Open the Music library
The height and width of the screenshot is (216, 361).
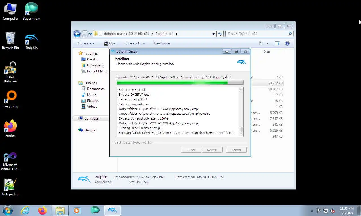(x=92, y=95)
